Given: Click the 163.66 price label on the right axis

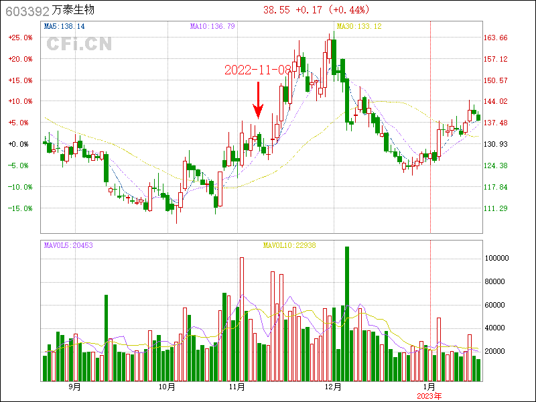Looking at the screenshot, I should point(495,38).
